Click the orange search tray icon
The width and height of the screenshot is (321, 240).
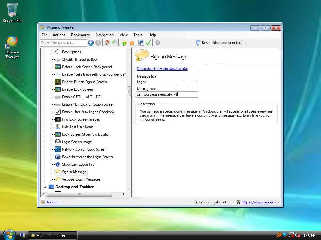click(x=279, y=235)
